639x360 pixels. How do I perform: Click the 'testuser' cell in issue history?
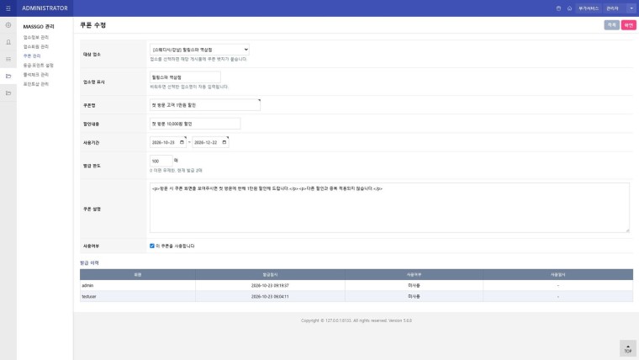click(x=138, y=296)
